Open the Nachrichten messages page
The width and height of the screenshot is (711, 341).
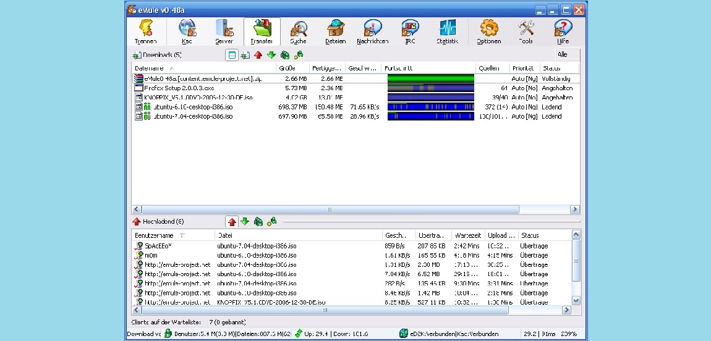coord(373,32)
